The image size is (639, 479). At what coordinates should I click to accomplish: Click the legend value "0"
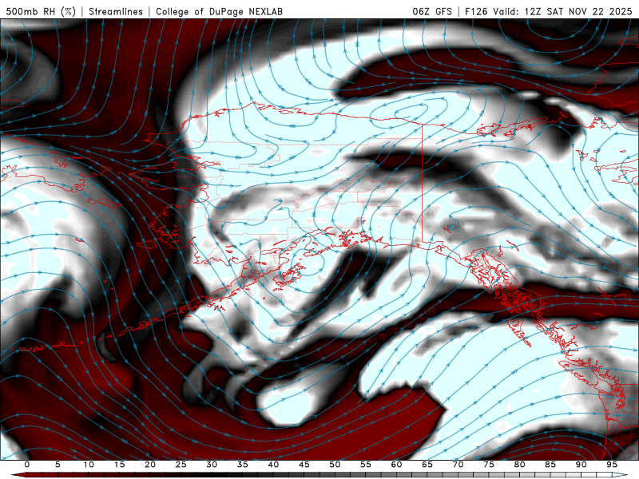(27, 465)
